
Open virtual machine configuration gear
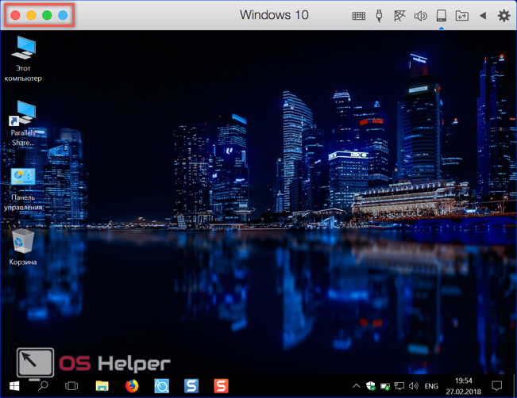[x=503, y=16]
